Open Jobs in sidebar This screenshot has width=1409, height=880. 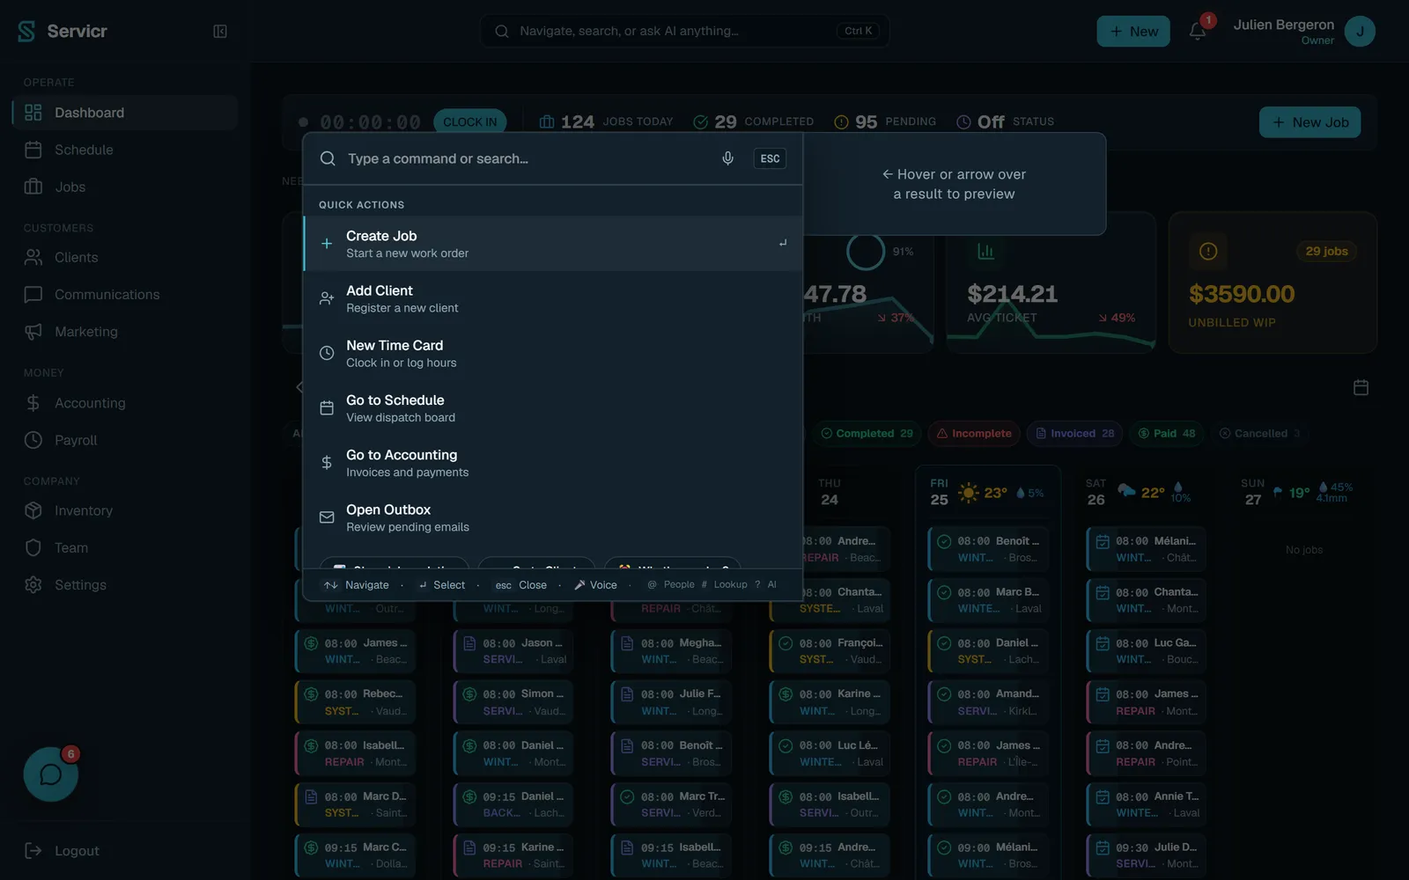[x=125, y=187]
